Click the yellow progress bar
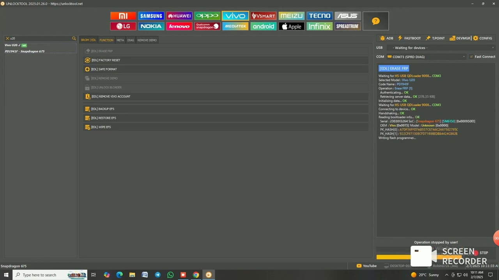499x280 pixels. 419,257
